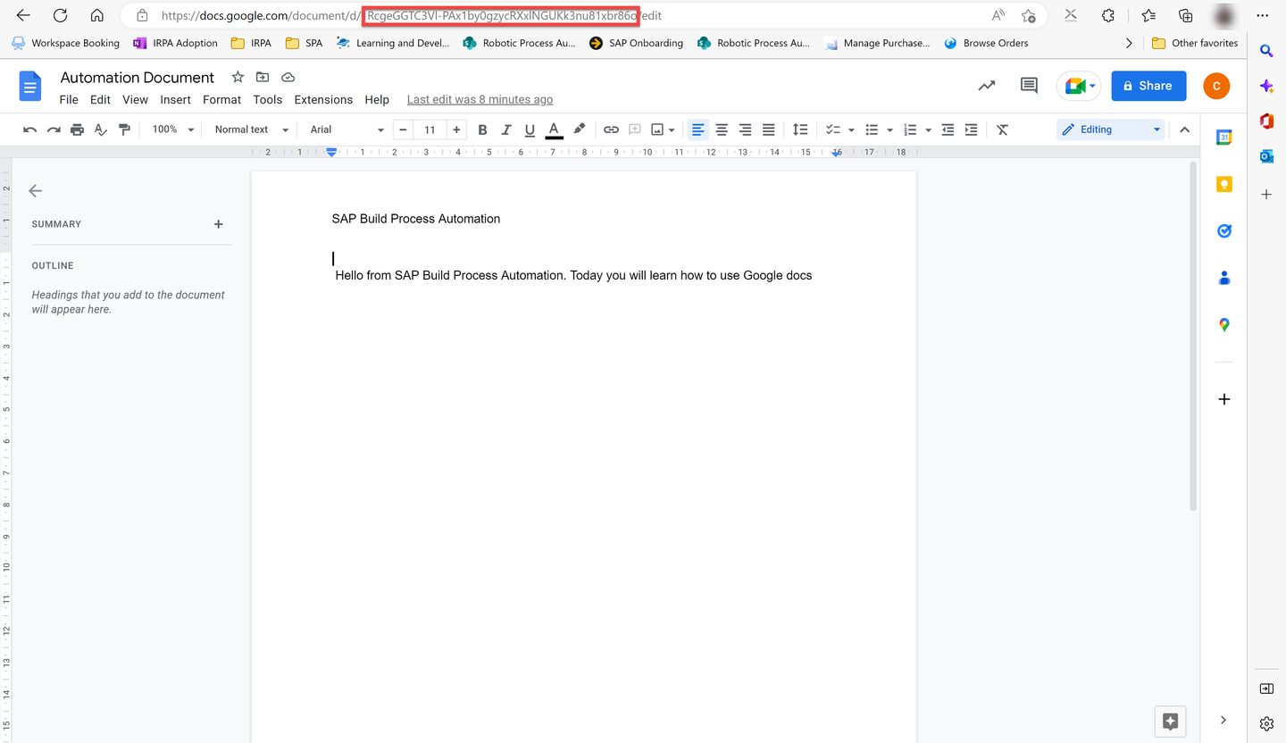The image size is (1286, 743).
Task: Open the Extensions menu
Action: tap(323, 100)
